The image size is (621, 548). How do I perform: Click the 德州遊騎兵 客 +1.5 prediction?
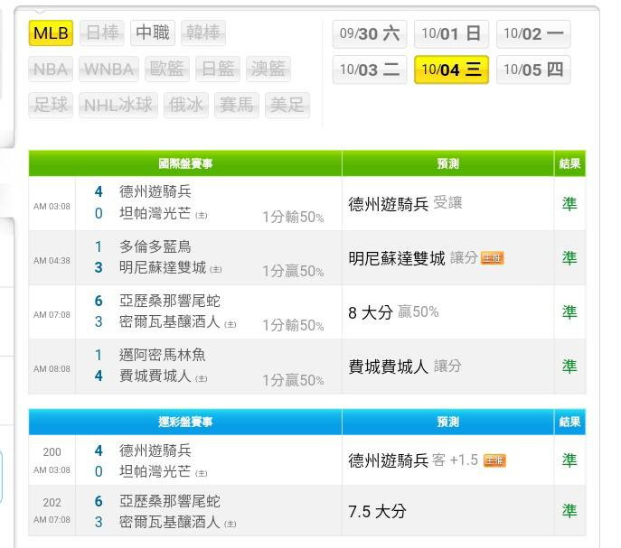[413, 460]
